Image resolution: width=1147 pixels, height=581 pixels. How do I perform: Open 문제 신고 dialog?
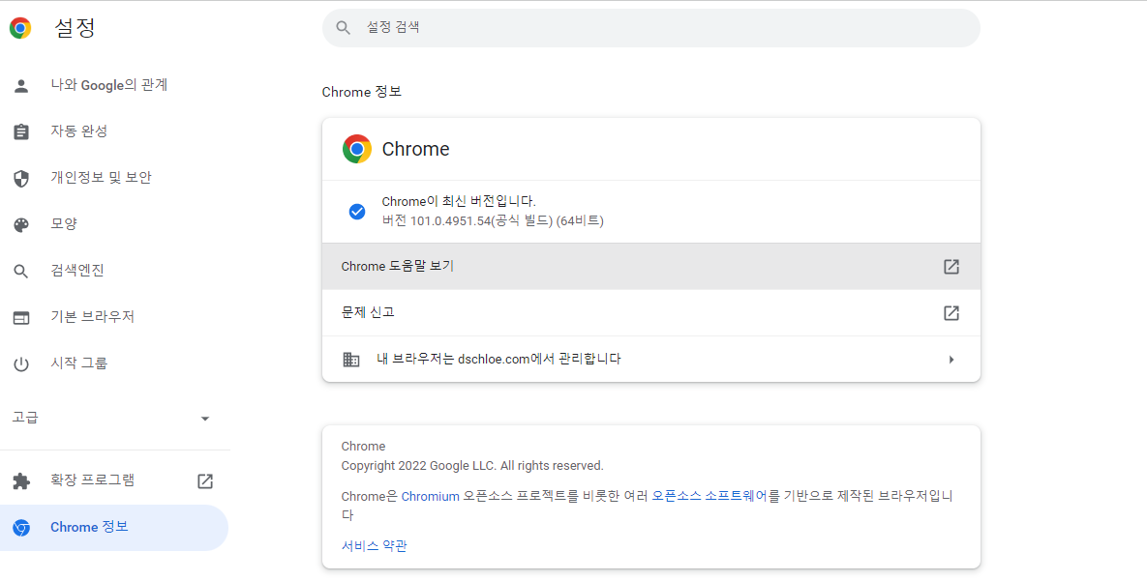pos(651,313)
